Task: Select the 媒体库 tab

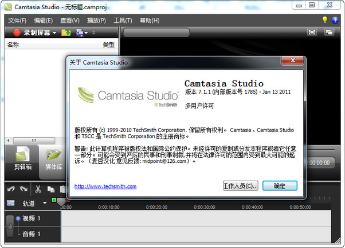Action: [53, 162]
